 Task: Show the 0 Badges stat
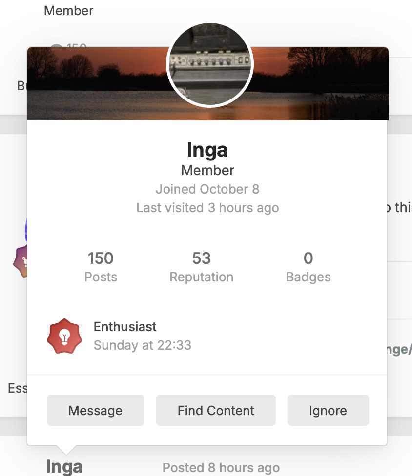(x=308, y=266)
